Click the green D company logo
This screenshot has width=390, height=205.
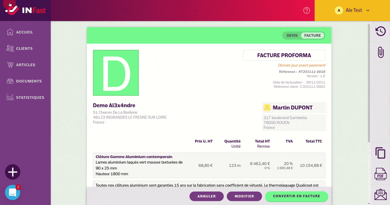(x=116, y=73)
